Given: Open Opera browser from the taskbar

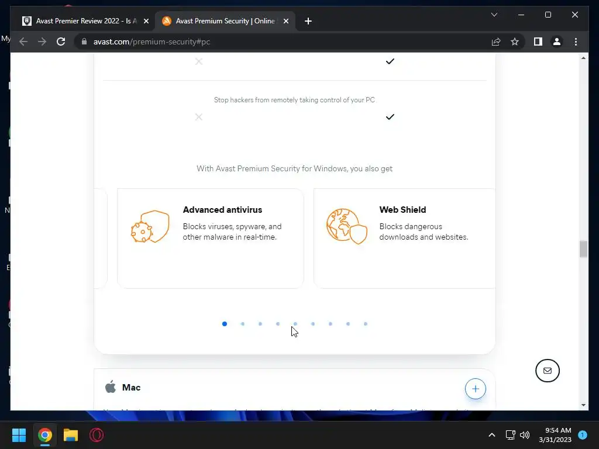Looking at the screenshot, I should 97,435.
